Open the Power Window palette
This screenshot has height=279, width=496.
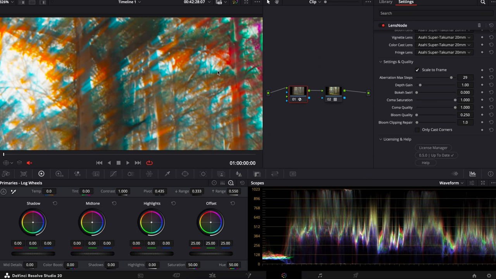[x=185, y=174]
